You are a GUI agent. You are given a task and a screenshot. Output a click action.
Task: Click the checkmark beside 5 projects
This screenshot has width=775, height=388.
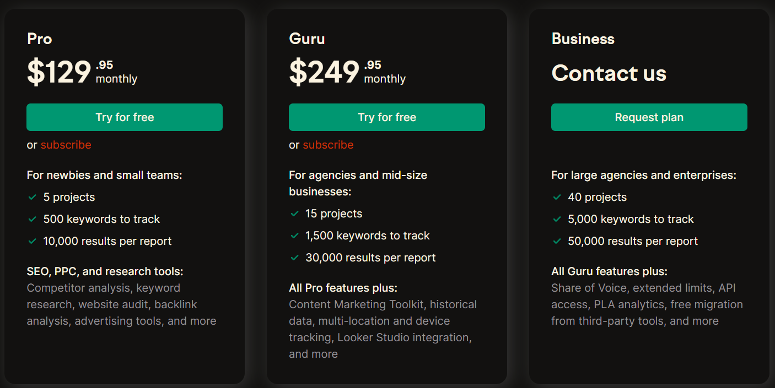pyautogui.click(x=32, y=197)
